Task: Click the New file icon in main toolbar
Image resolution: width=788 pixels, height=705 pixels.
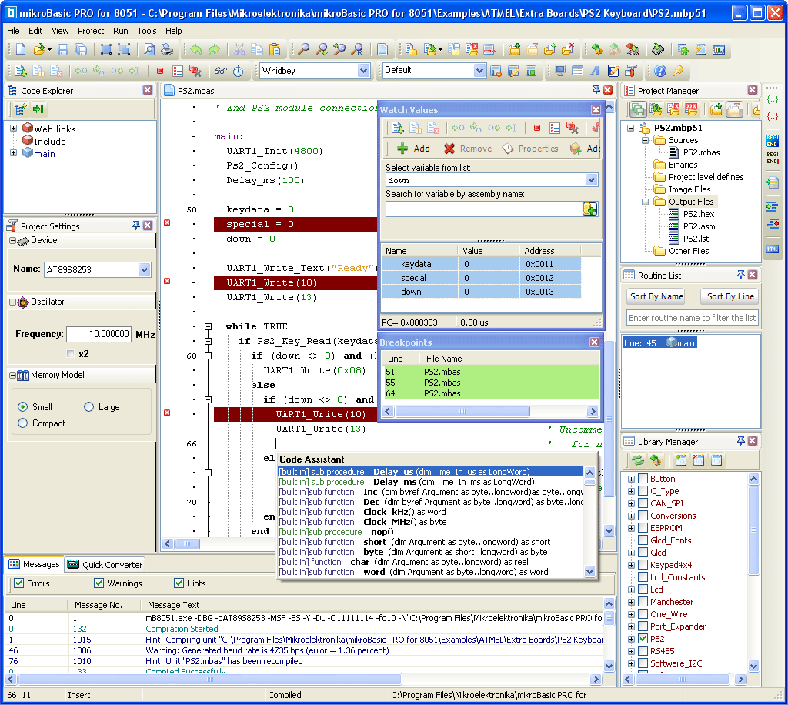Action: [21, 49]
